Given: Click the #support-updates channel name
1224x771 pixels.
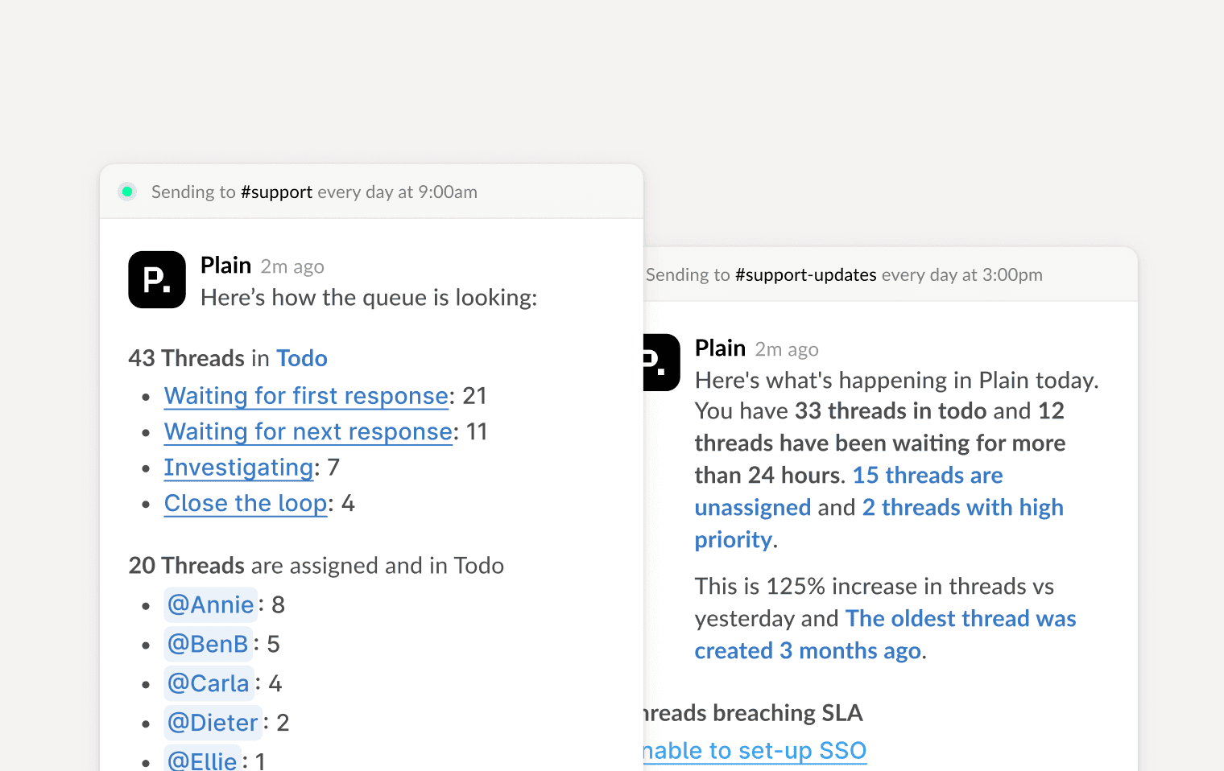Looking at the screenshot, I should point(805,275).
